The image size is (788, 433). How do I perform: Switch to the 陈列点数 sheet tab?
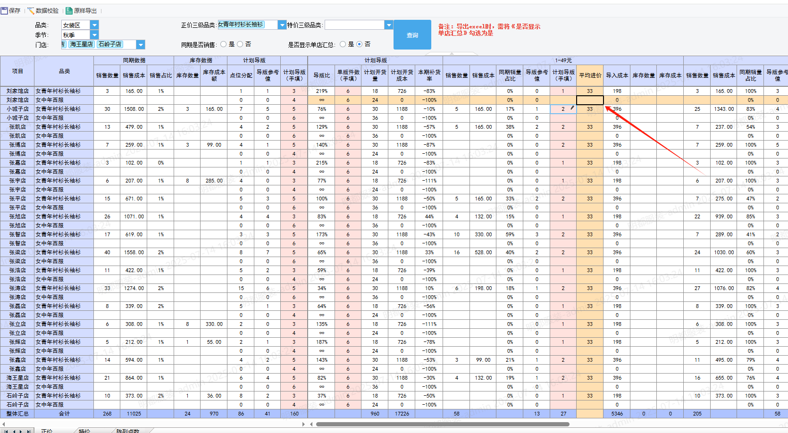coord(128,431)
